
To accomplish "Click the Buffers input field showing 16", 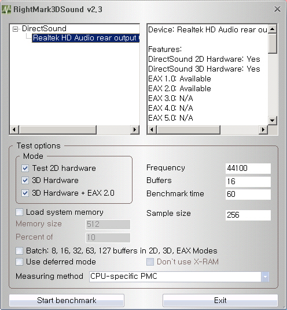I will (248, 181).
